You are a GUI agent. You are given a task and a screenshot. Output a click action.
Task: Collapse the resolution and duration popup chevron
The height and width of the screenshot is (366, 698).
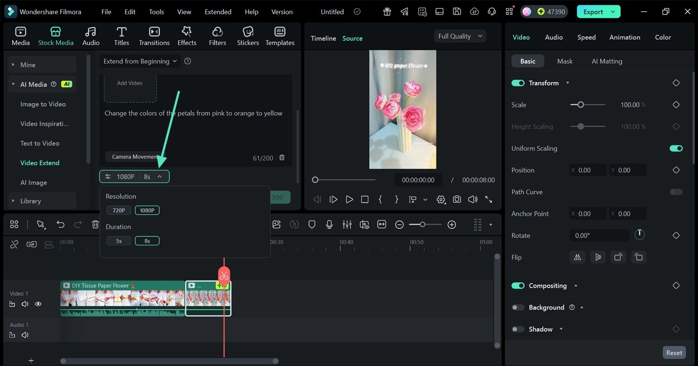[159, 176]
